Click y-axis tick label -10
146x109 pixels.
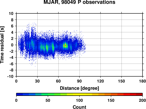pos(10,76)
